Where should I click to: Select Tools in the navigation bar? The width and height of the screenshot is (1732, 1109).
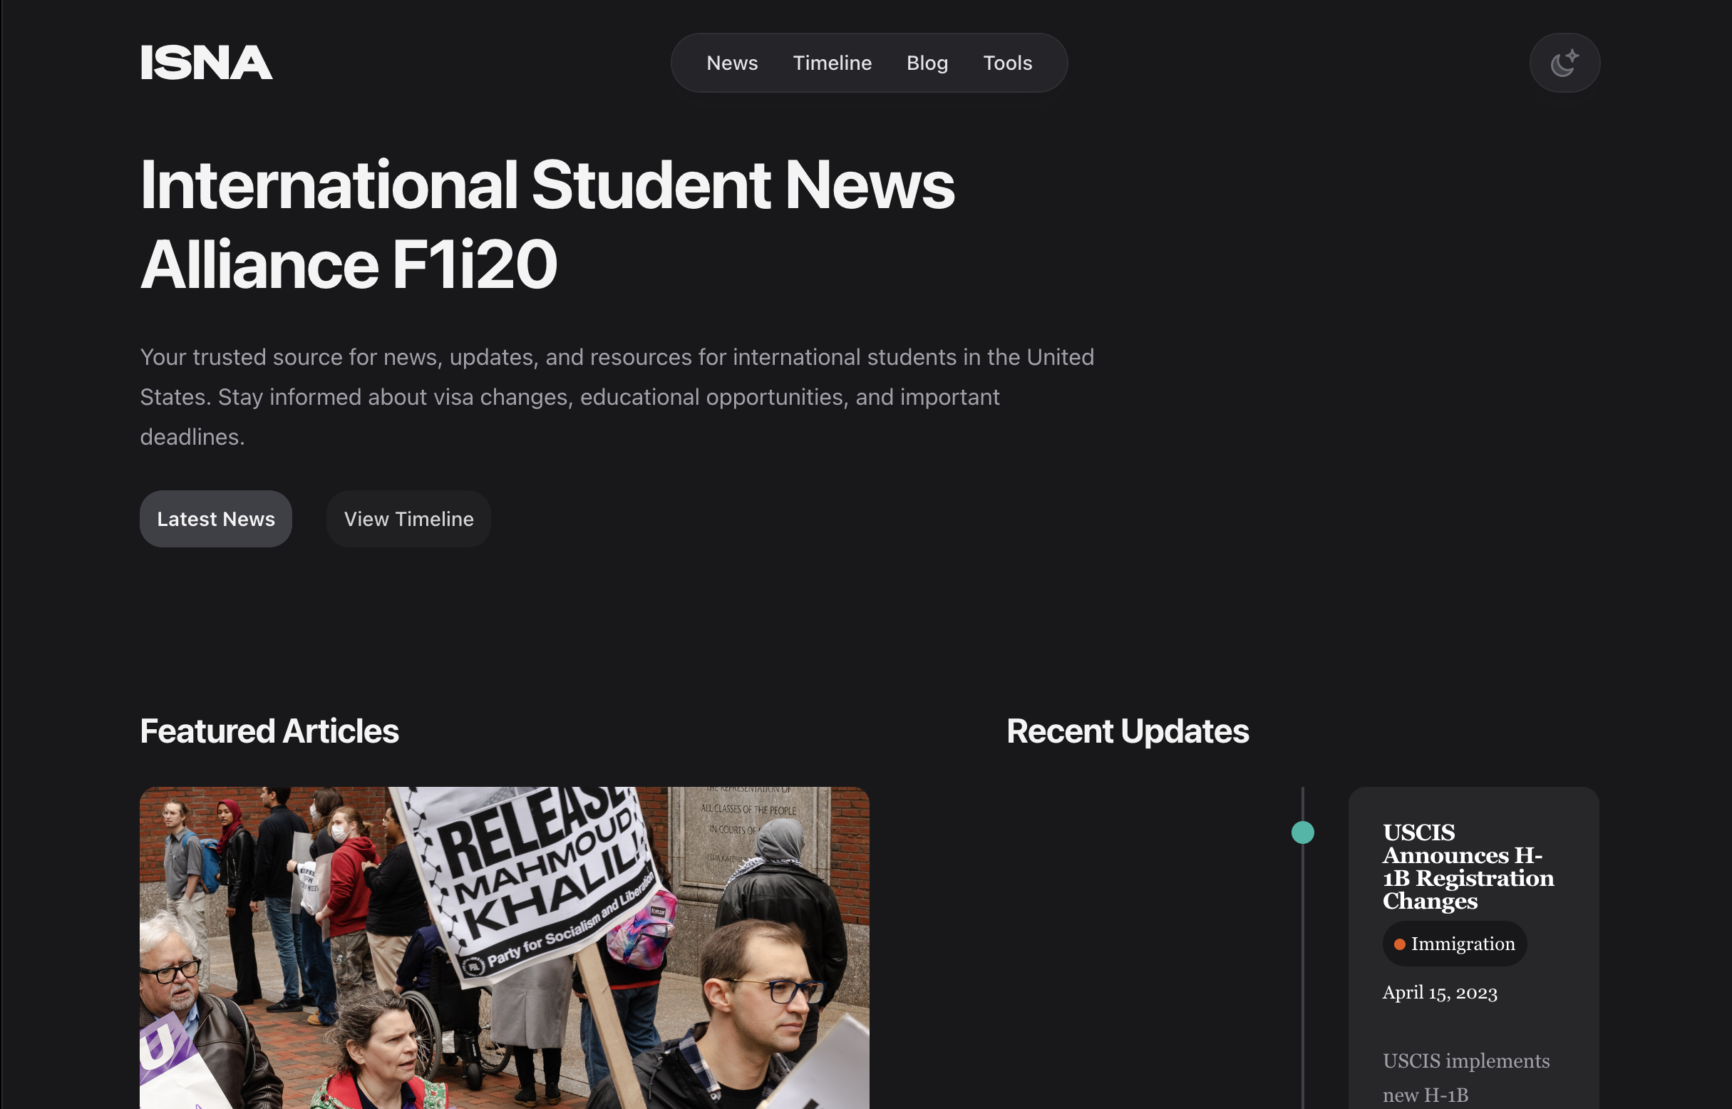(x=1007, y=63)
